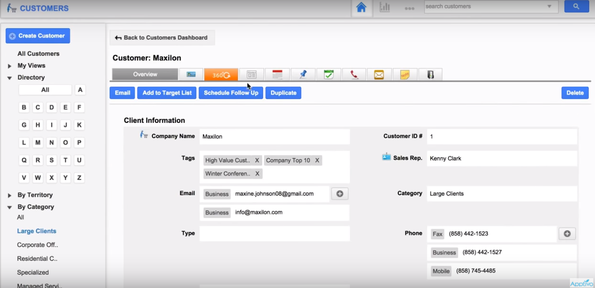Click the Home icon in the top bar
This screenshot has width=595, height=288.
pos(361,6)
